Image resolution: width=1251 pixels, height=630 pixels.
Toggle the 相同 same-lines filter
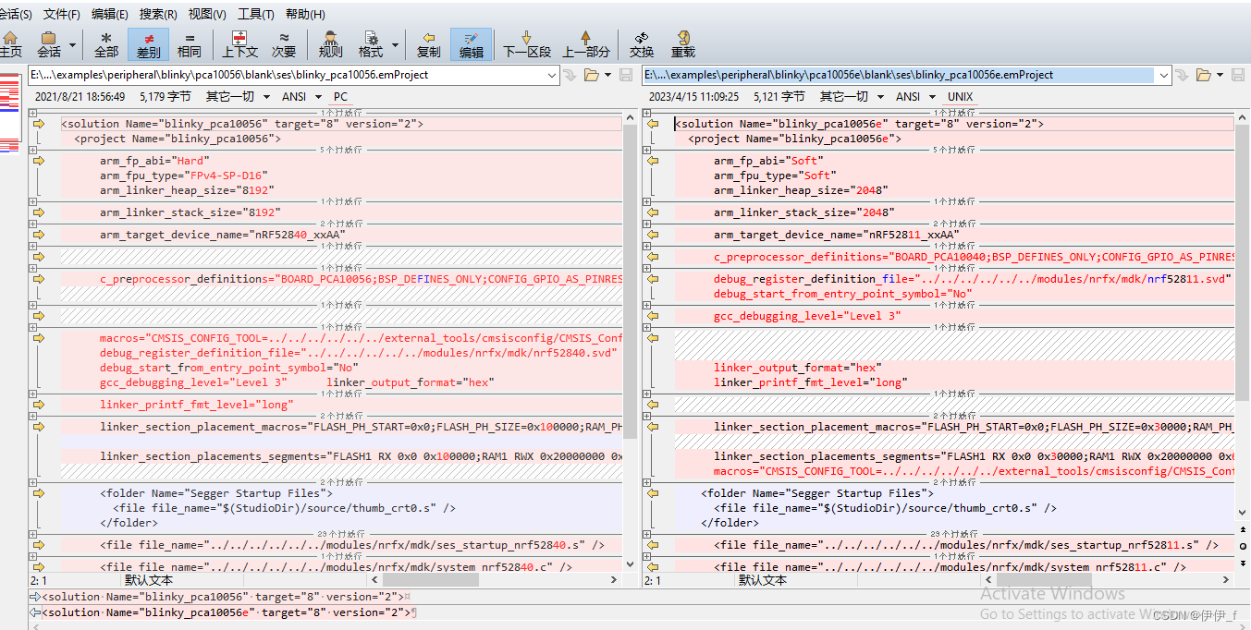tap(190, 43)
